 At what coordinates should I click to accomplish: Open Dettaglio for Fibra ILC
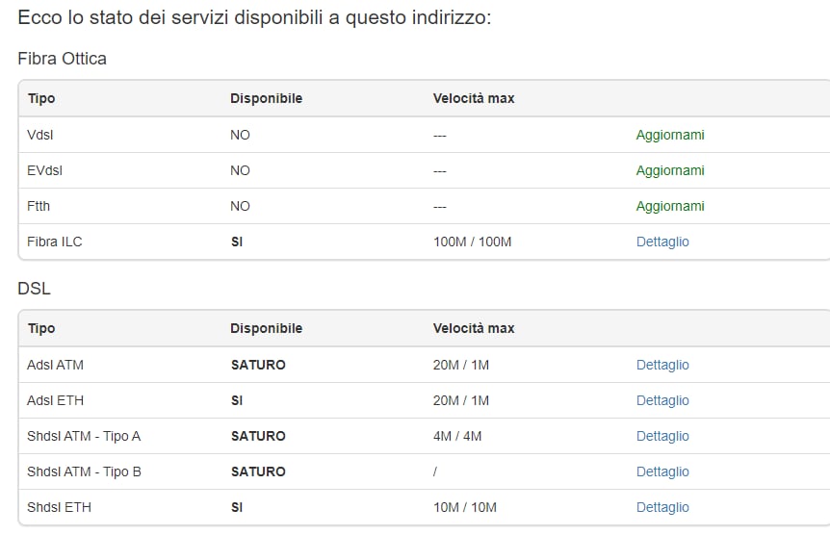tap(662, 242)
